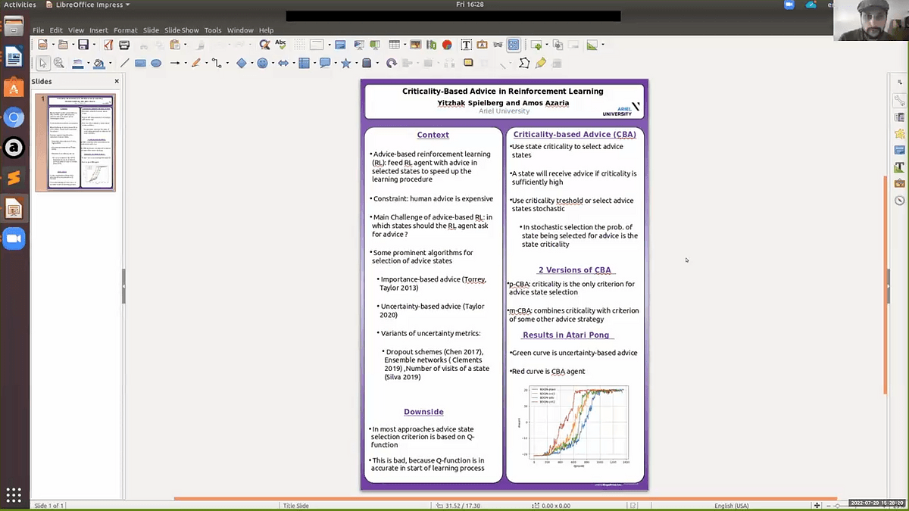909x511 pixels.
Task: Insert a text box with T icon
Action: [x=467, y=45]
